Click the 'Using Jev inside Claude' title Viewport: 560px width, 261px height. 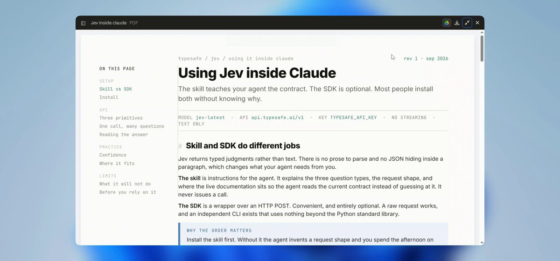click(x=257, y=73)
